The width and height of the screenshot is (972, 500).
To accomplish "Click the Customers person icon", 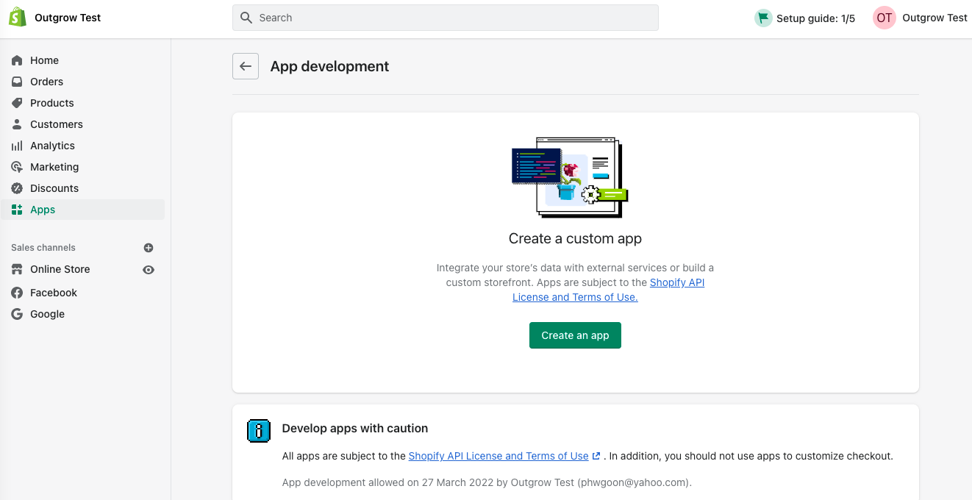I will (17, 124).
